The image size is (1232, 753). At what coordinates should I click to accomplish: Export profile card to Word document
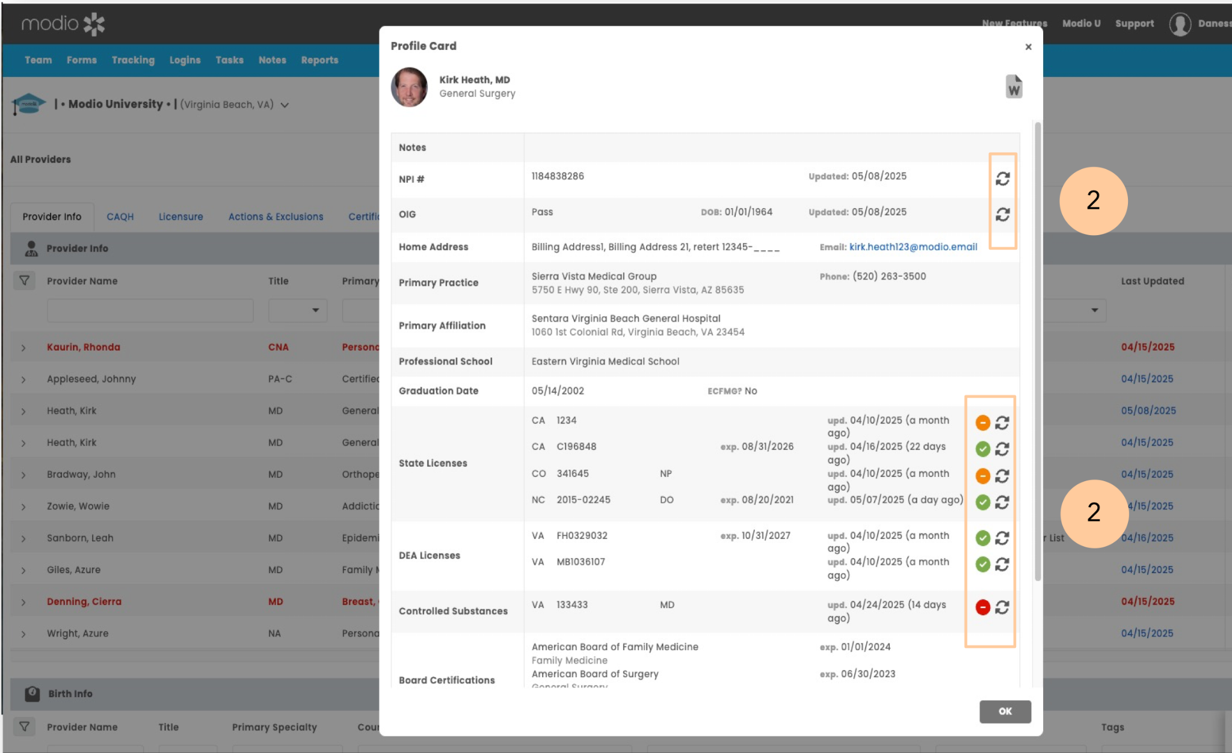pos(1014,87)
